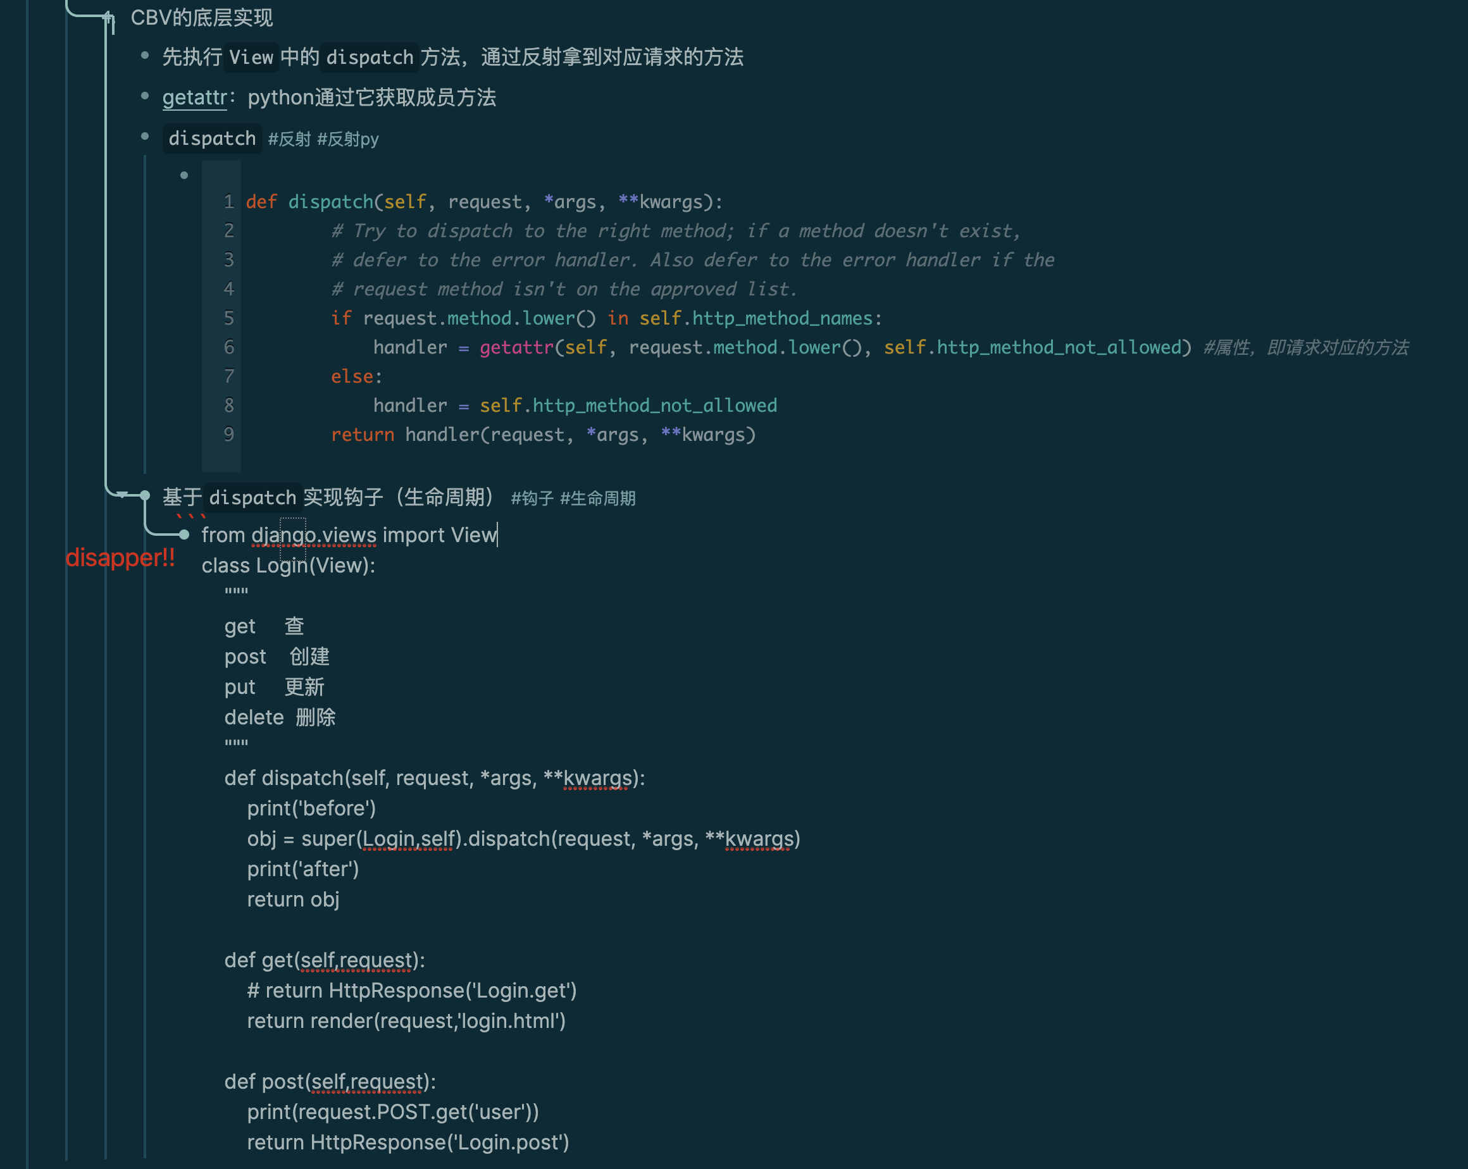
Task: Click the underlined 'getattr' link
Action: point(194,97)
